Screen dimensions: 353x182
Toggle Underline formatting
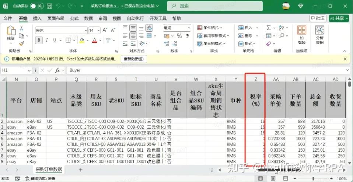55,40
